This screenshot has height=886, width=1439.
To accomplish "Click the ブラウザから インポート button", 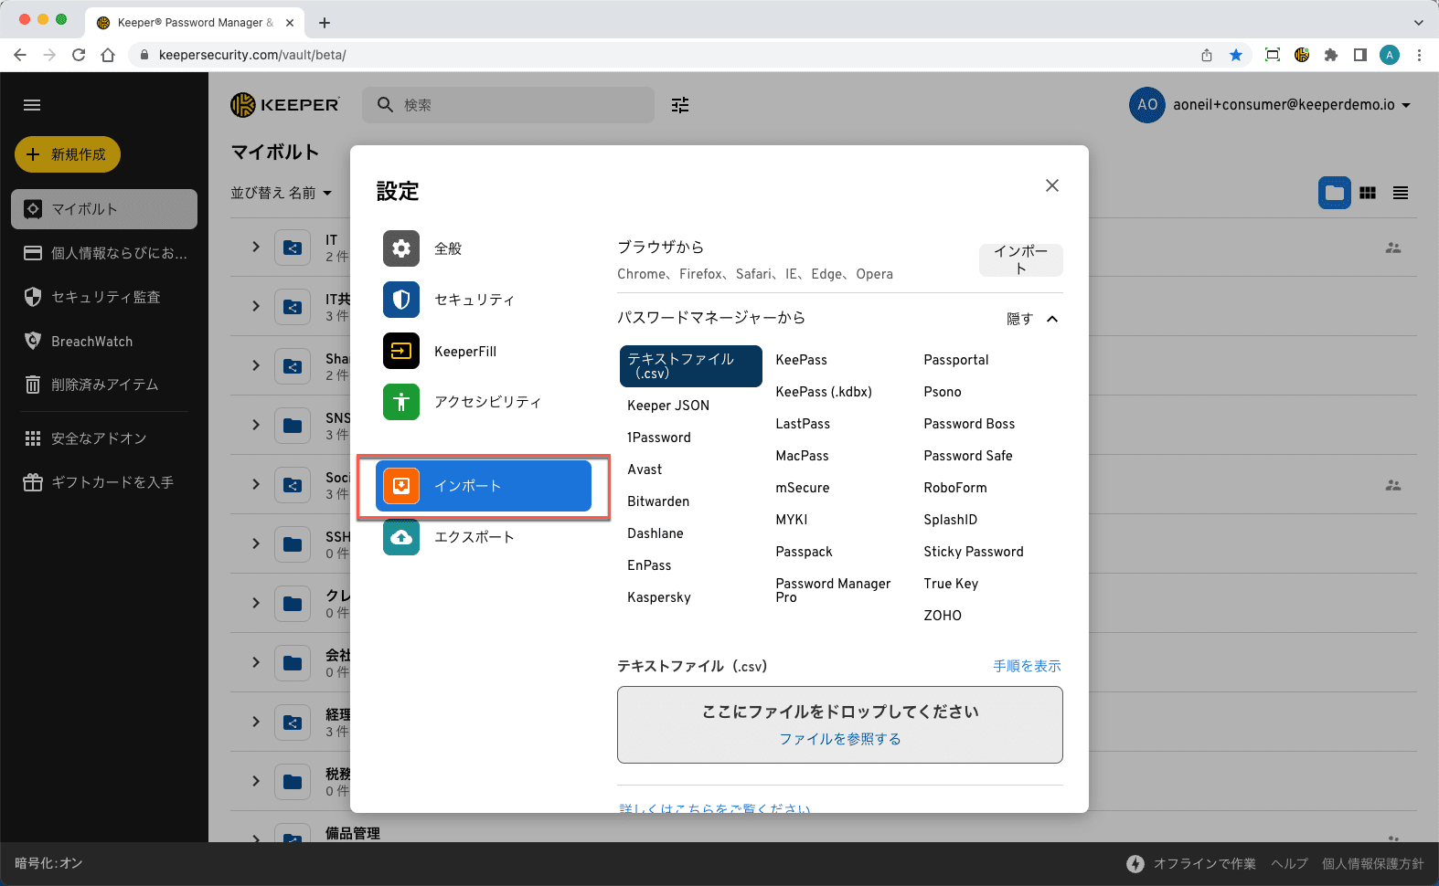I will pos(1020,259).
